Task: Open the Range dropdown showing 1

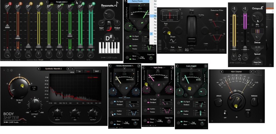Action: coord(192,13)
